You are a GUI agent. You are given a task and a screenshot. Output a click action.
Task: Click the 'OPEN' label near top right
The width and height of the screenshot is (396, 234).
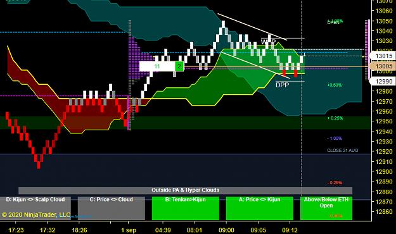333,23
